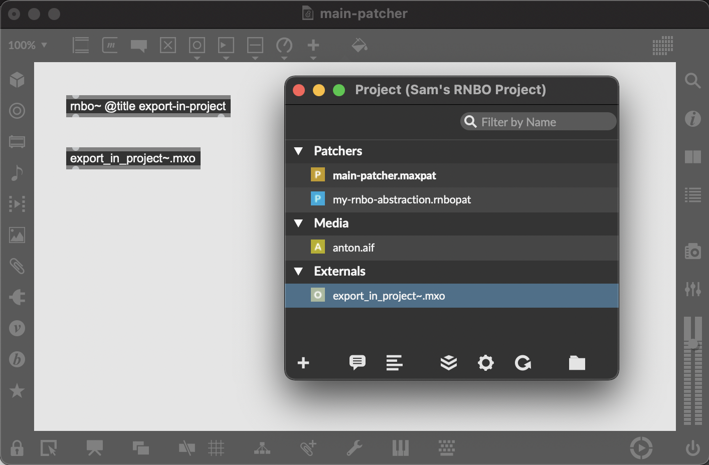Viewport: 709px width, 465px height.
Task: Select the anton.aif media file
Action: pyautogui.click(x=353, y=248)
